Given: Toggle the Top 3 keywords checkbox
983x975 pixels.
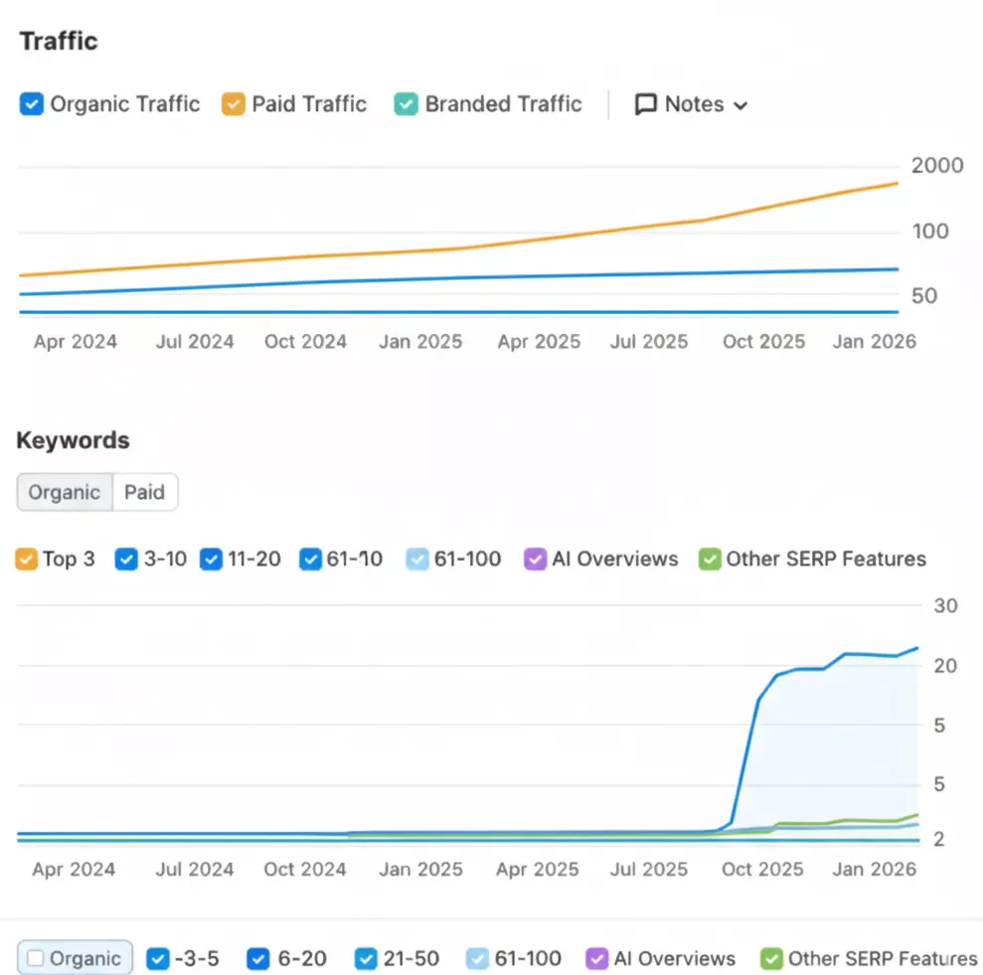Looking at the screenshot, I should coord(28,559).
